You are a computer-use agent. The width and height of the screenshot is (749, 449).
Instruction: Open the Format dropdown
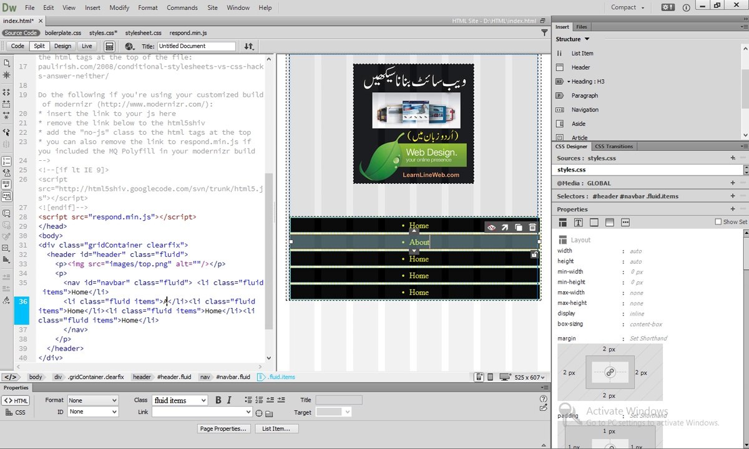click(x=92, y=400)
